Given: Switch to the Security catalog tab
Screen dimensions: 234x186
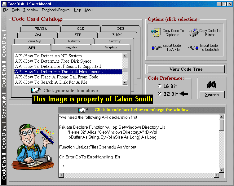Looking at the screenshot, I should pyautogui.click(x=114, y=41).
